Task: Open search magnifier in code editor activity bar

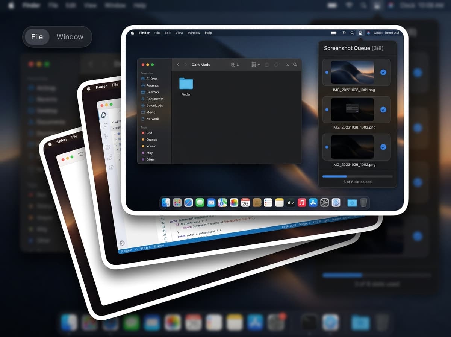Action: (105, 126)
